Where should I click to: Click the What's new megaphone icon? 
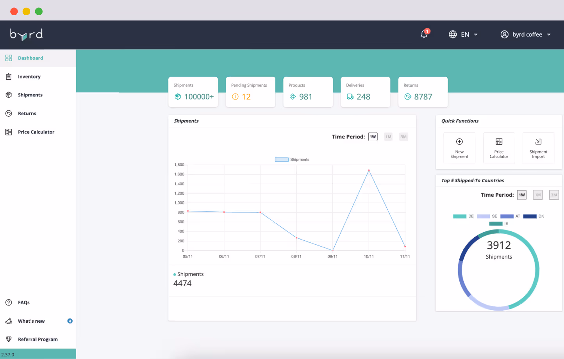pyautogui.click(x=9, y=321)
